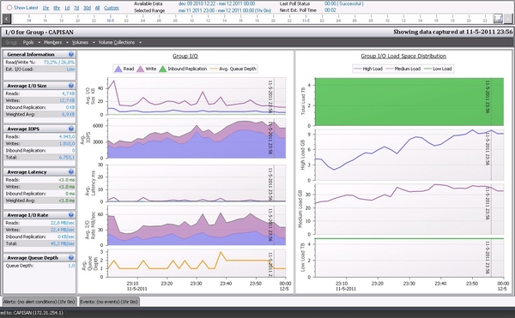Screen dimensions: 515x318
Task: Click the Read/Write % value
Action: pos(59,63)
